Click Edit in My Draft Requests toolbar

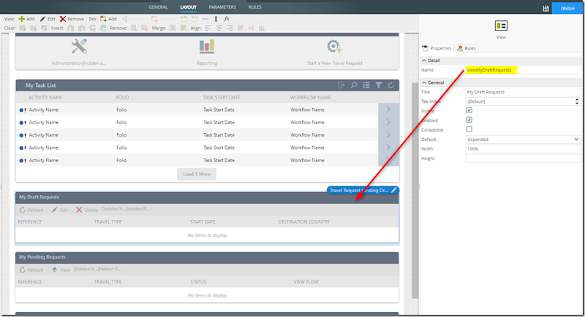pos(60,210)
